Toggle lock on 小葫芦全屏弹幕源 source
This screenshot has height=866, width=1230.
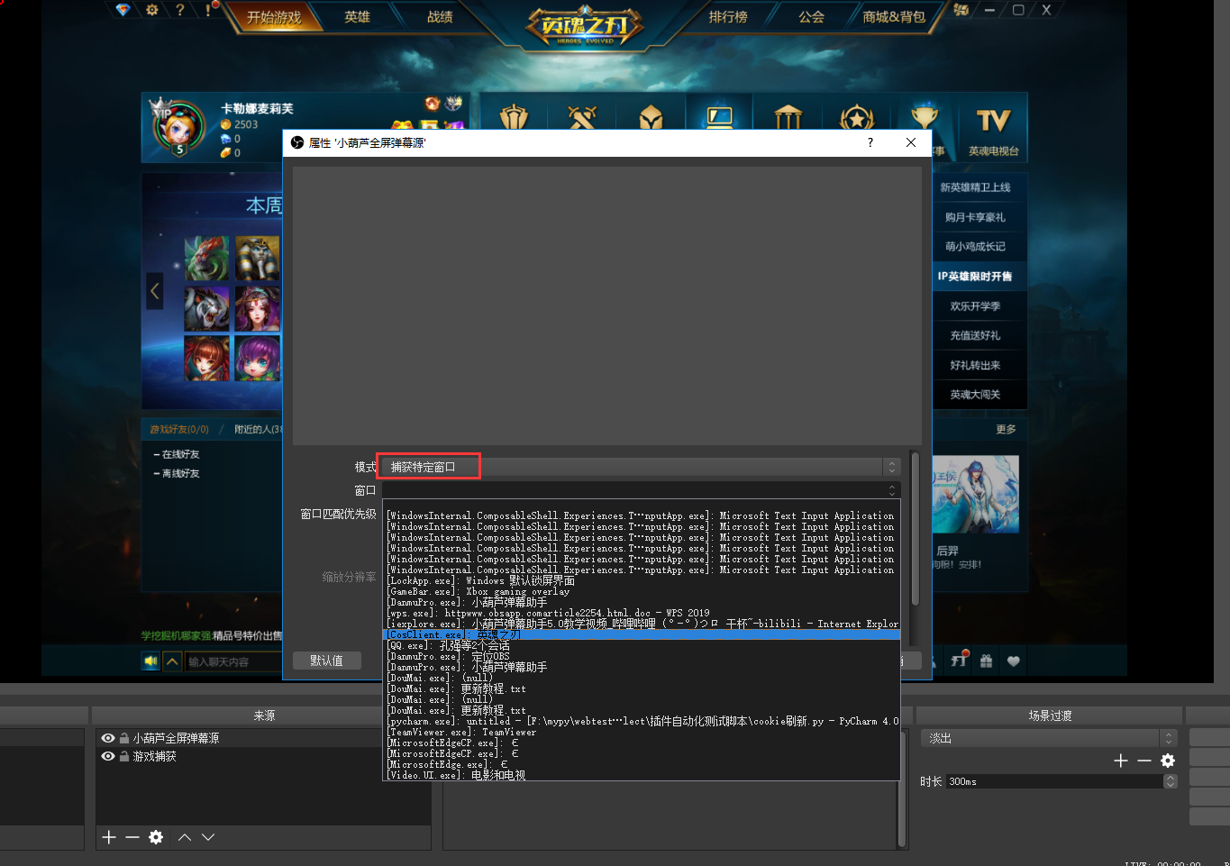coord(123,738)
